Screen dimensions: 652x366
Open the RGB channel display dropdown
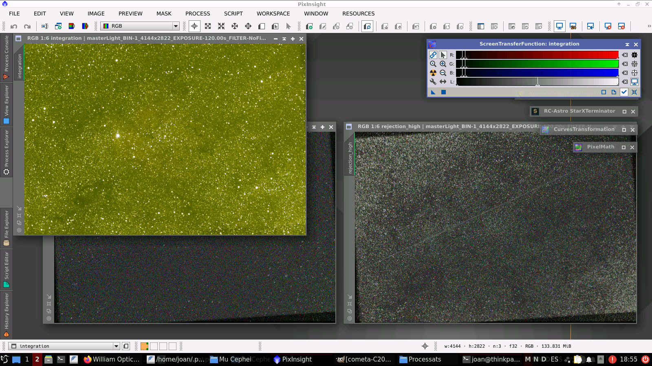point(176,26)
